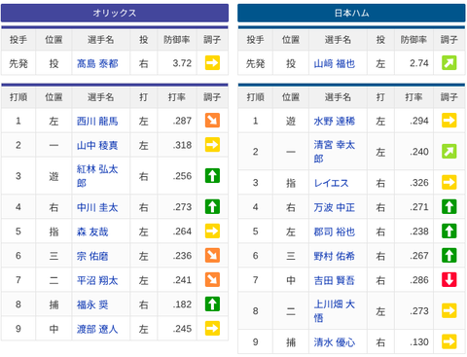The width and height of the screenshot is (467, 357).
Task: Open 清水 優心 player link
Action: point(335,342)
